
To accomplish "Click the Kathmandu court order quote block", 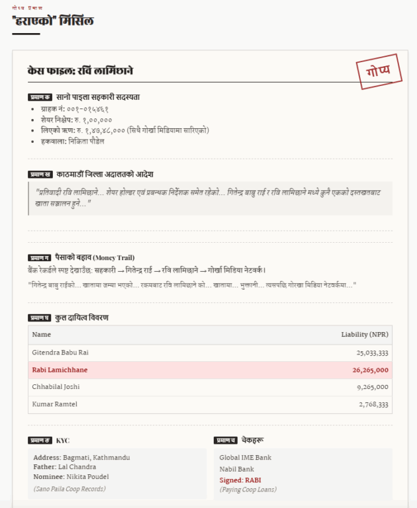I will [x=210, y=198].
